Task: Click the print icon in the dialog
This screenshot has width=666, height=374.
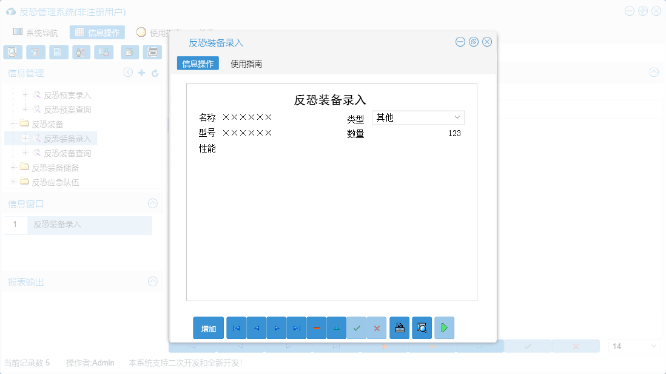Action: tap(399, 327)
